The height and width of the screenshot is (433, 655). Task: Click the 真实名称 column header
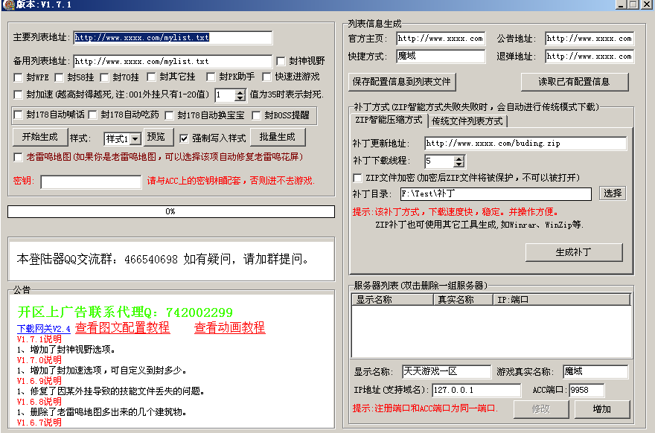coord(463,300)
